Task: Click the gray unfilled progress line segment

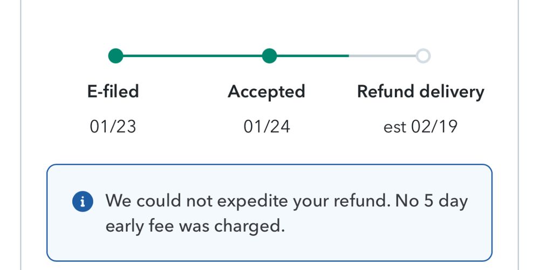Action: (x=382, y=56)
